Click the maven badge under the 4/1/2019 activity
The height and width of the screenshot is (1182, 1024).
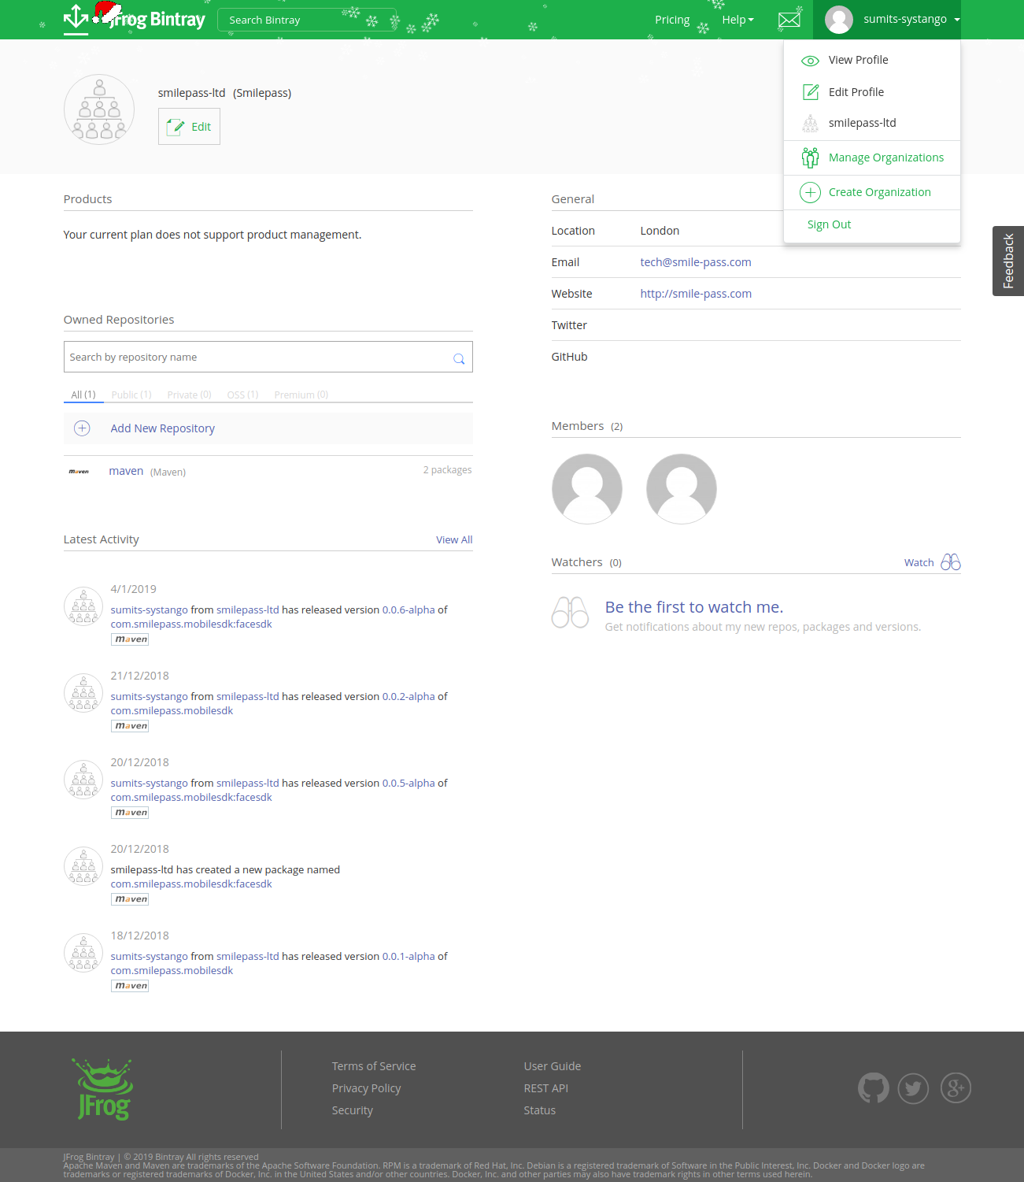coord(130,639)
